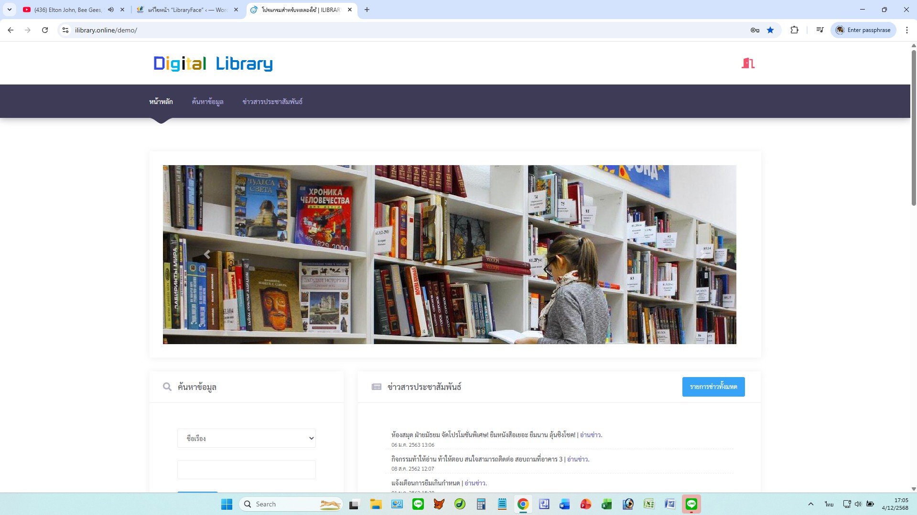View site information icon beside the URL
The height and width of the screenshot is (515, 917).
65,30
